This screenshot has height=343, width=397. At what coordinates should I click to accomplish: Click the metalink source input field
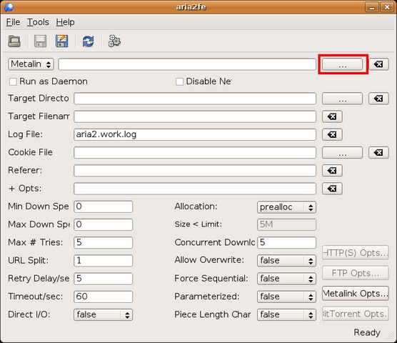tap(187, 64)
